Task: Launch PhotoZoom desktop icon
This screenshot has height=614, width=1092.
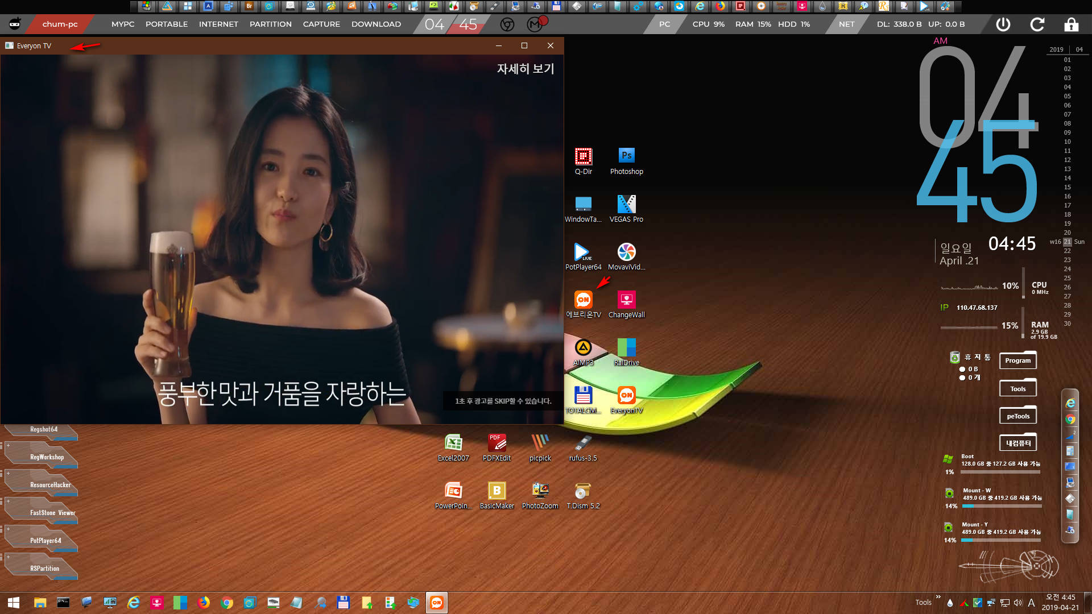Action: [x=540, y=495]
